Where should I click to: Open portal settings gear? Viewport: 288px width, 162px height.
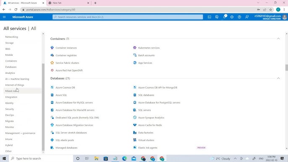click(232, 17)
